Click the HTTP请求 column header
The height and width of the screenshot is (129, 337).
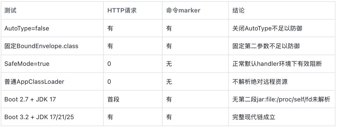[x=133, y=11]
